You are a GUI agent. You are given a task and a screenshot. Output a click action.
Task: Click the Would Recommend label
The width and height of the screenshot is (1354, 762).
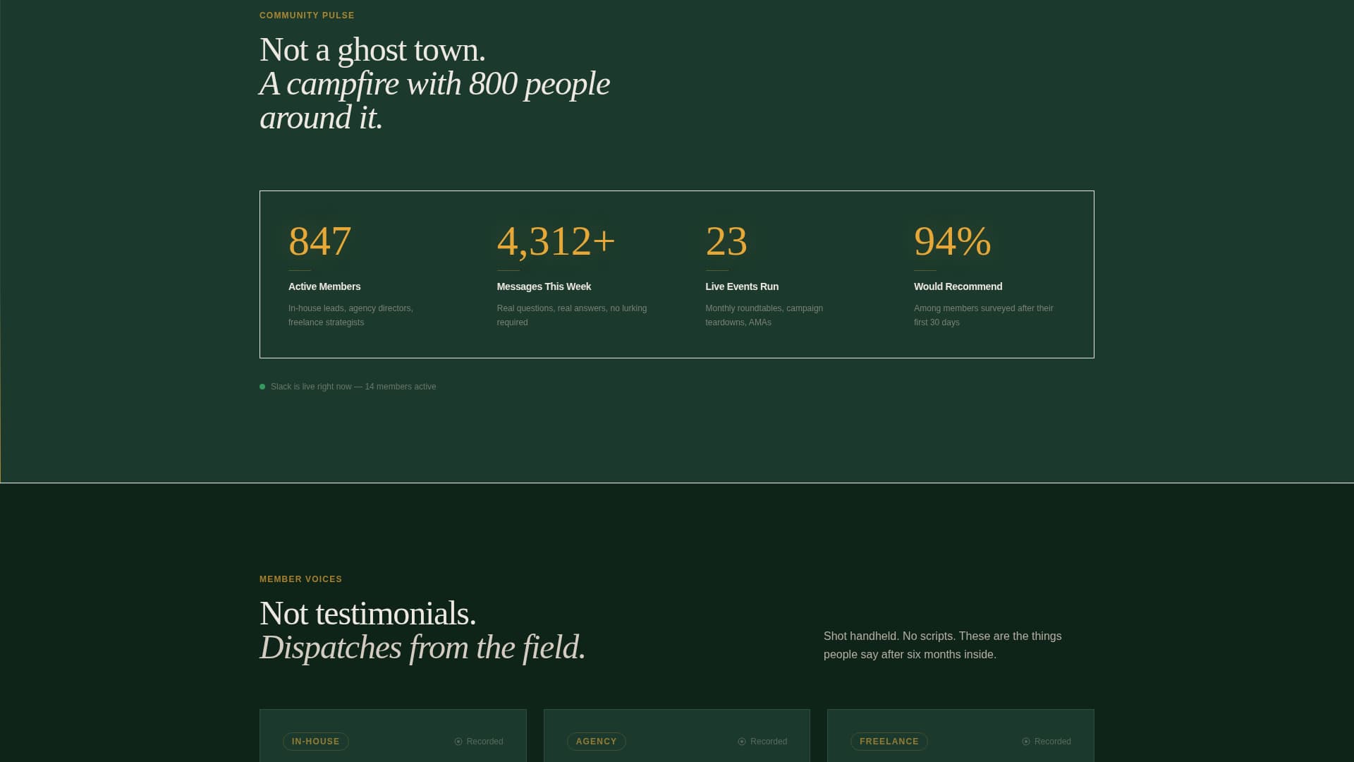pyautogui.click(x=958, y=286)
